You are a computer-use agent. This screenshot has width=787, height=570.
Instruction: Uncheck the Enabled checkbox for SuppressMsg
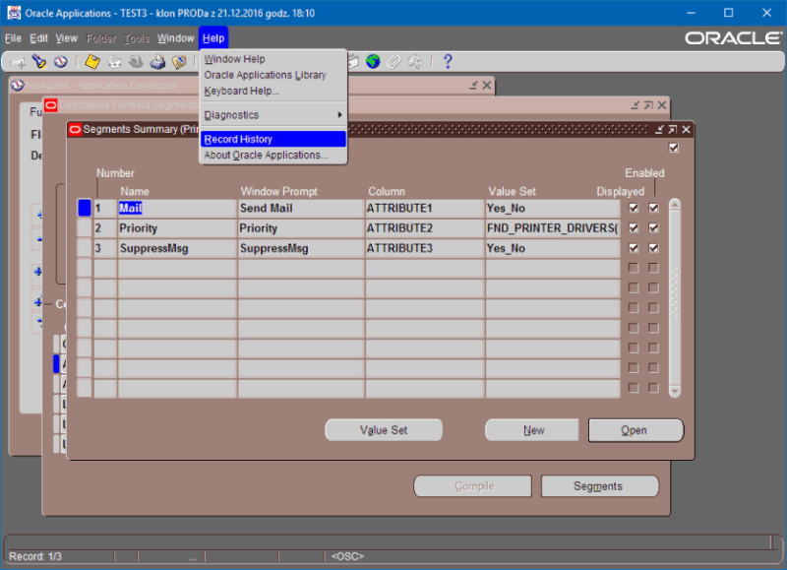652,248
